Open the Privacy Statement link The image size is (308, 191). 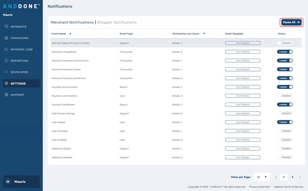tap(260, 186)
